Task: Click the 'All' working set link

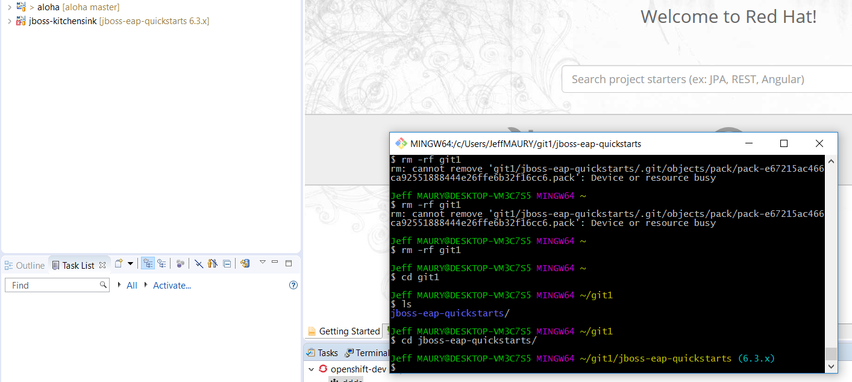Action: coord(132,285)
